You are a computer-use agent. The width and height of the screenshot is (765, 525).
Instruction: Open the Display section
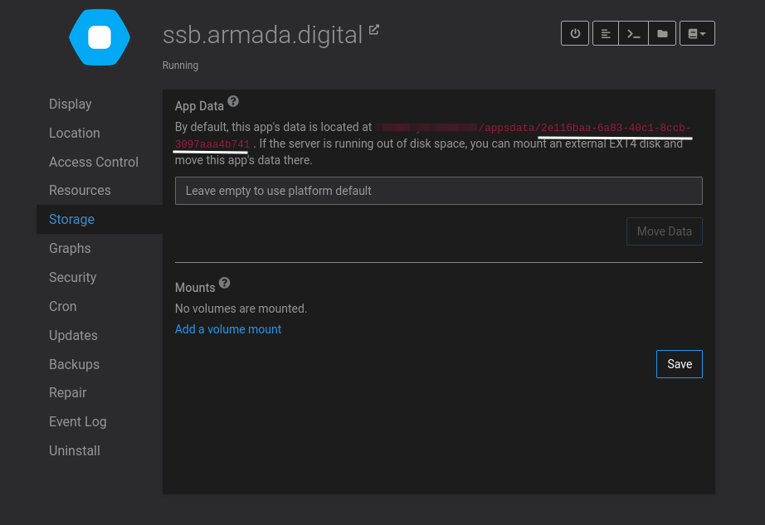(x=71, y=104)
